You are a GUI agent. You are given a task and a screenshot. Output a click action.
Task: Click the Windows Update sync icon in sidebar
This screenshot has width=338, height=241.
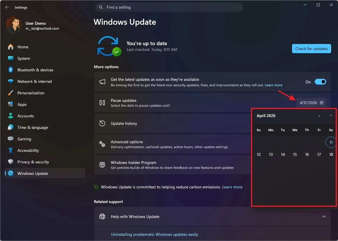pos(11,173)
